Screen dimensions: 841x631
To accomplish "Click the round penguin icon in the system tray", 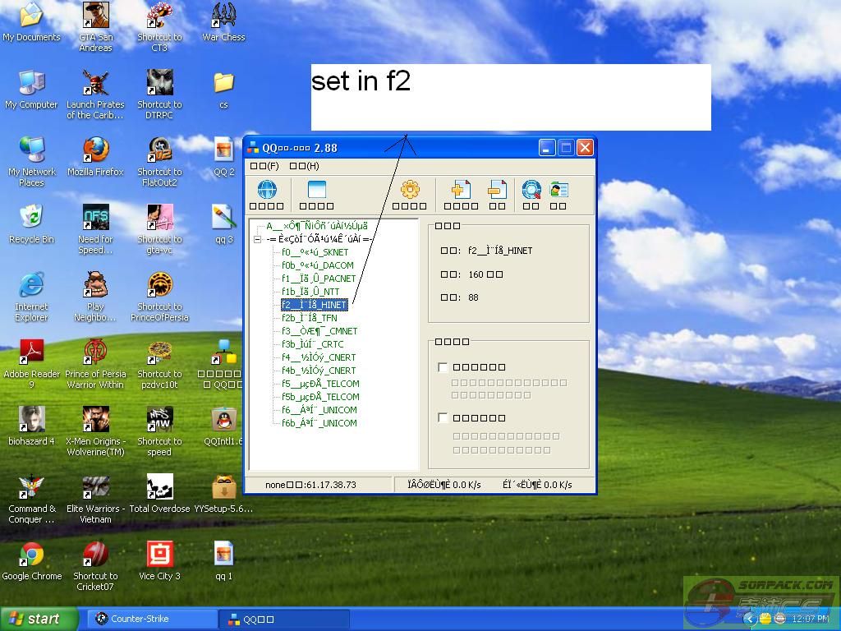I will pos(780,619).
